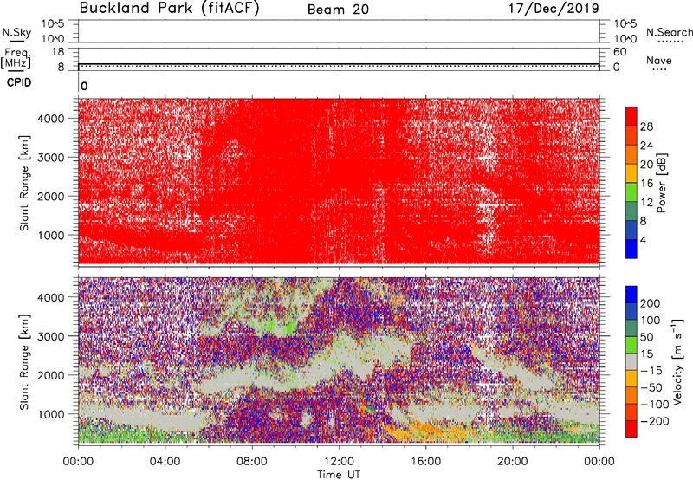Click the date "17/Dec/2019"
The height and width of the screenshot is (480, 693).
pos(554,9)
